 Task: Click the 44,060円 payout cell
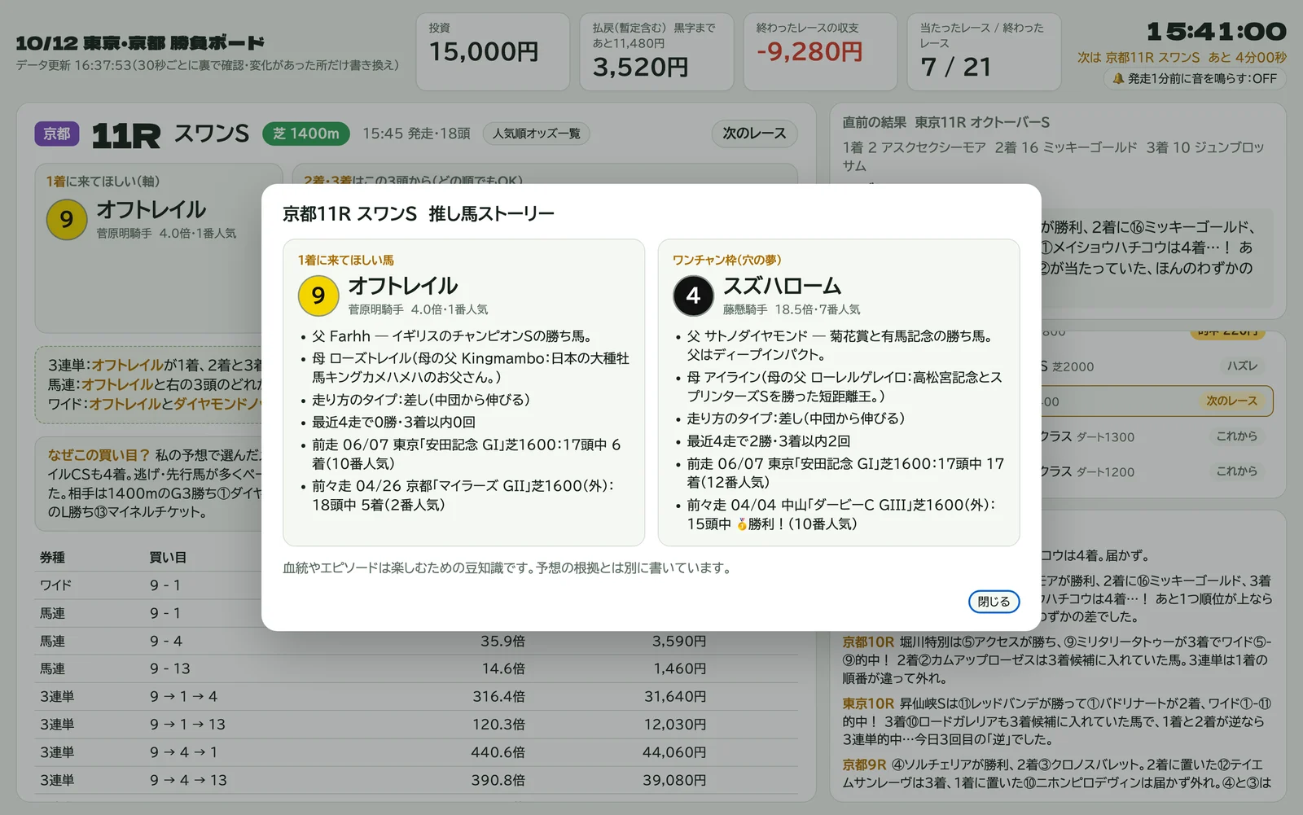(x=673, y=752)
